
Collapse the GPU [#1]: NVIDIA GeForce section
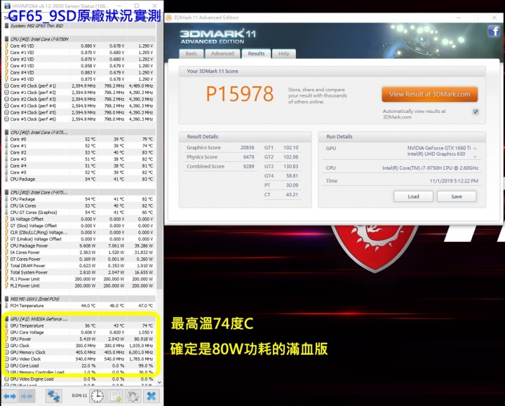(6, 319)
